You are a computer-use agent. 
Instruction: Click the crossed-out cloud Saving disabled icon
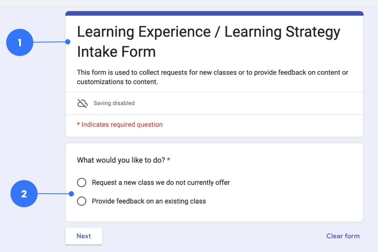82,103
